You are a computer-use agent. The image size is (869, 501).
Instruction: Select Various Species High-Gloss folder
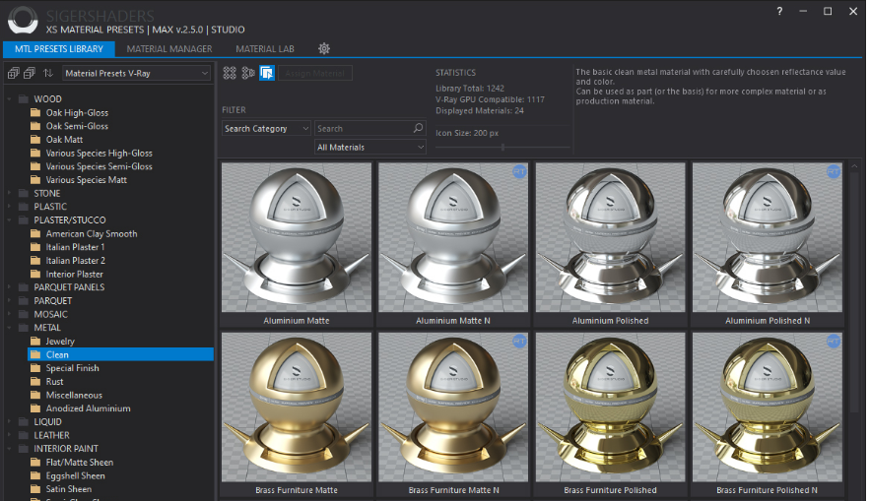99,153
